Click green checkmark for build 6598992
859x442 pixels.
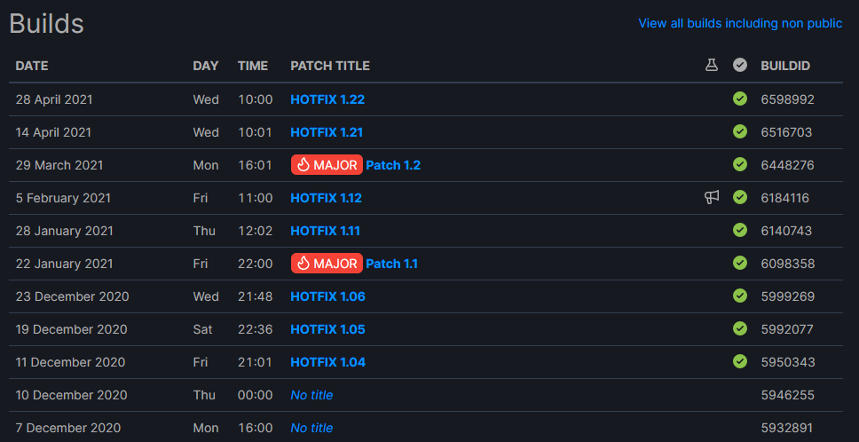(x=740, y=99)
